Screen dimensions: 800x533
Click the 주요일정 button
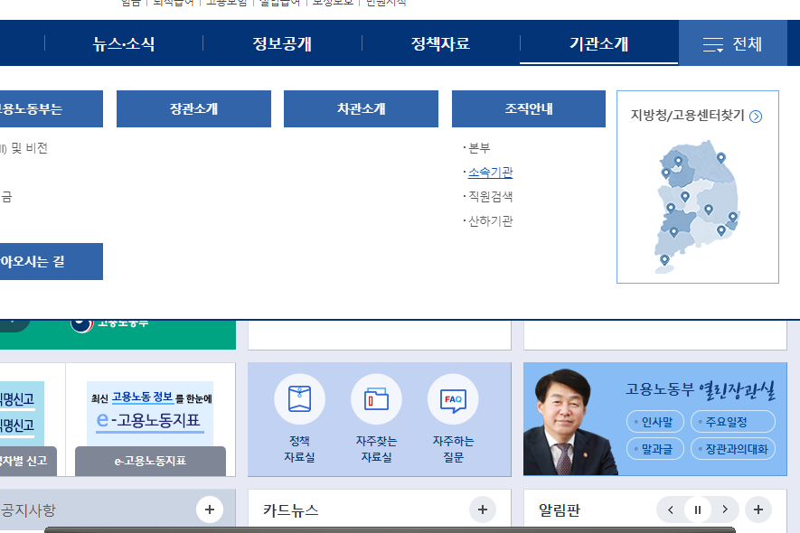pos(732,422)
